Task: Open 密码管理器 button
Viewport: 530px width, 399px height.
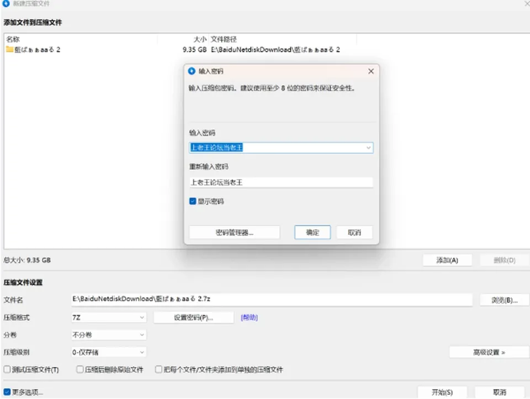Action: point(234,233)
